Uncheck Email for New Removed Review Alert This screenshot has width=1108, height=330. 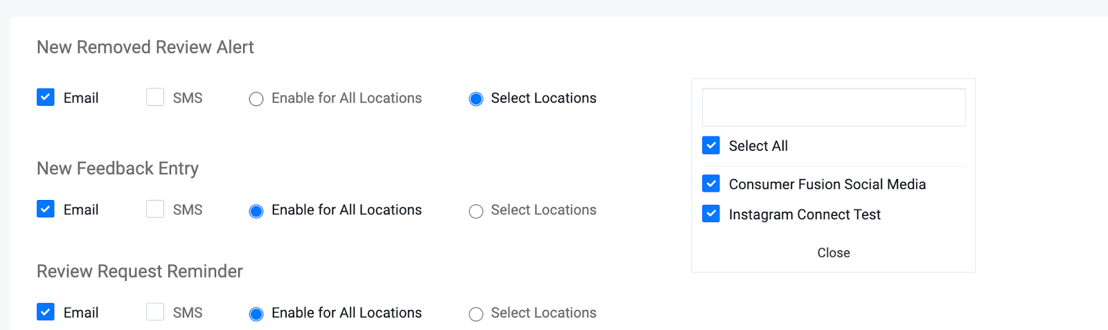tap(46, 98)
